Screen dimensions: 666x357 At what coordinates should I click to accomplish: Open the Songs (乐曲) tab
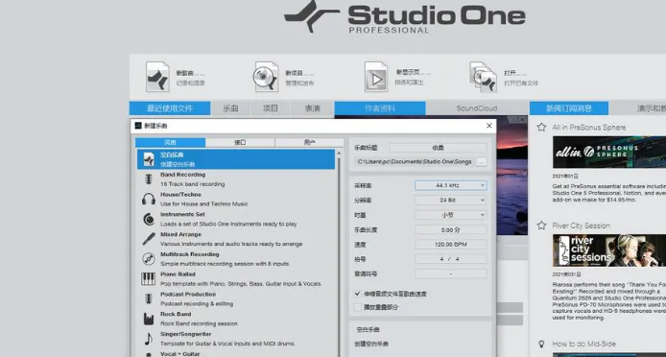[230, 108]
